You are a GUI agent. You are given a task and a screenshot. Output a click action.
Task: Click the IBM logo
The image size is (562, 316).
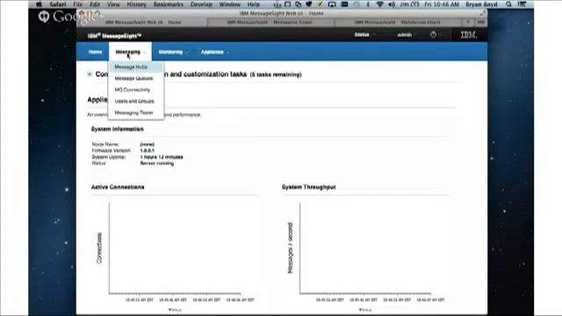[468, 35]
